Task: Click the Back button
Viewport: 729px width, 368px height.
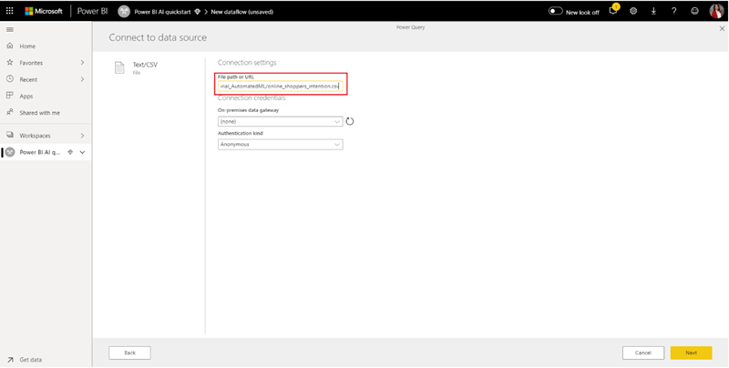Action: coord(129,353)
